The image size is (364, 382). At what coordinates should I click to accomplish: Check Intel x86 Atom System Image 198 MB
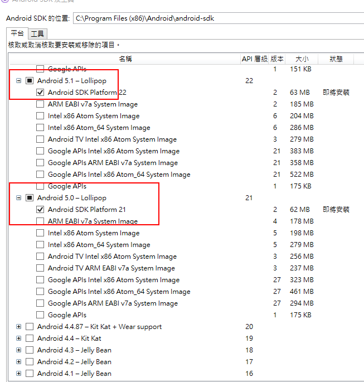point(40,233)
